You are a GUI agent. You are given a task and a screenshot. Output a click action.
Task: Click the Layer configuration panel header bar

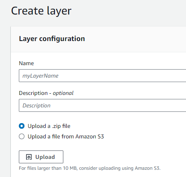point(98,39)
